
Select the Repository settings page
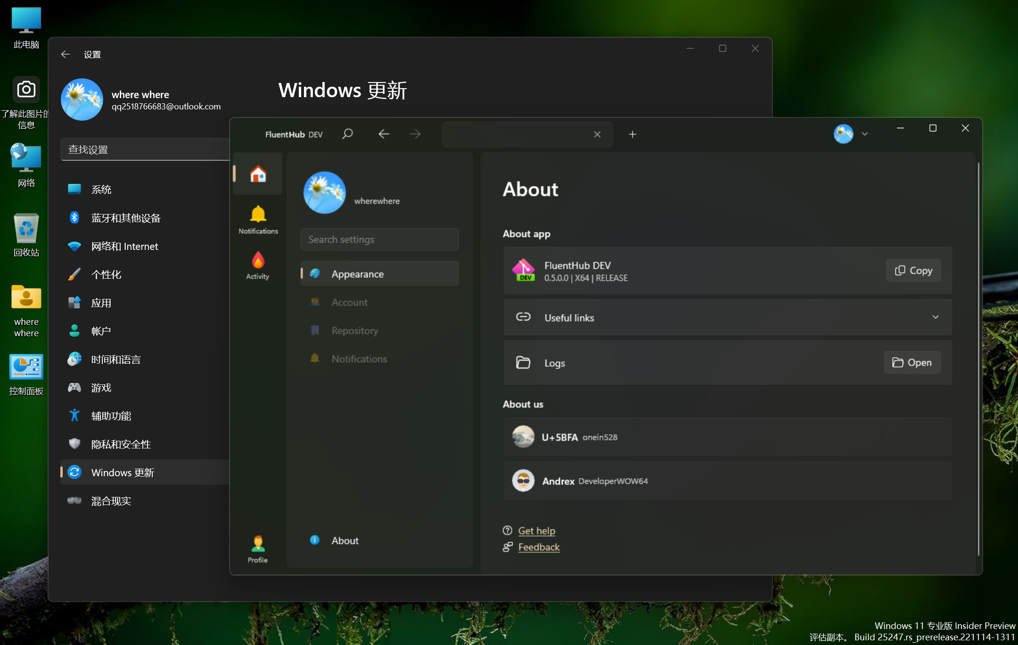point(379,330)
